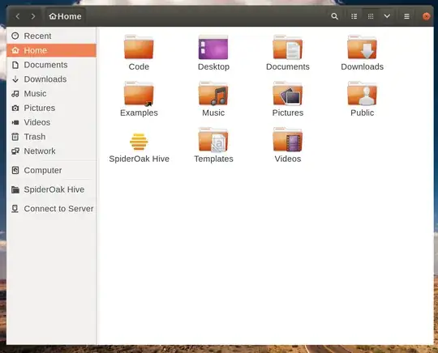Open Videos in the sidebar
Screen dimensions: 438x353
pos(51,122)
